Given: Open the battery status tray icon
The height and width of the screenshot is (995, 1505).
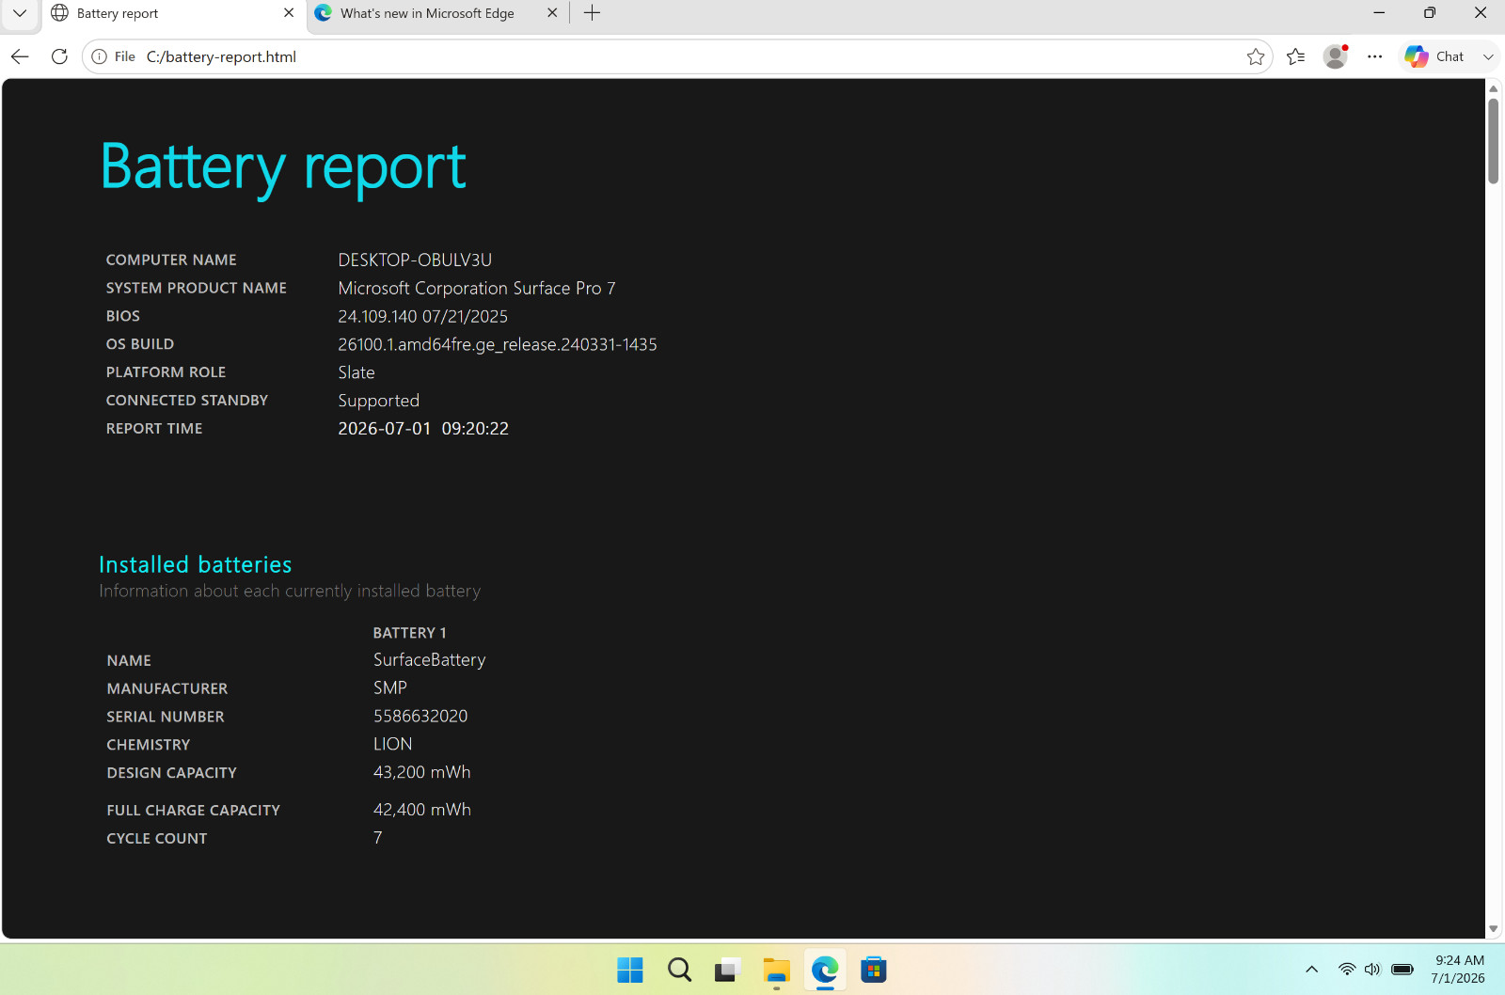Looking at the screenshot, I should coord(1402,970).
